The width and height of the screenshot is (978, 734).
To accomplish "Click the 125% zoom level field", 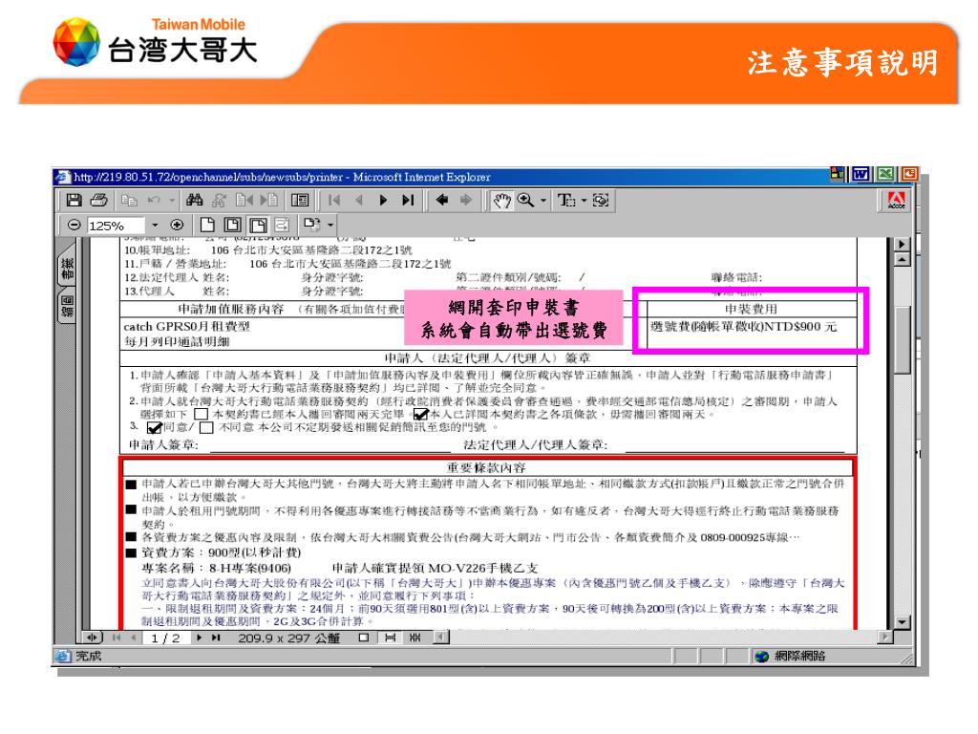I will coord(116,226).
